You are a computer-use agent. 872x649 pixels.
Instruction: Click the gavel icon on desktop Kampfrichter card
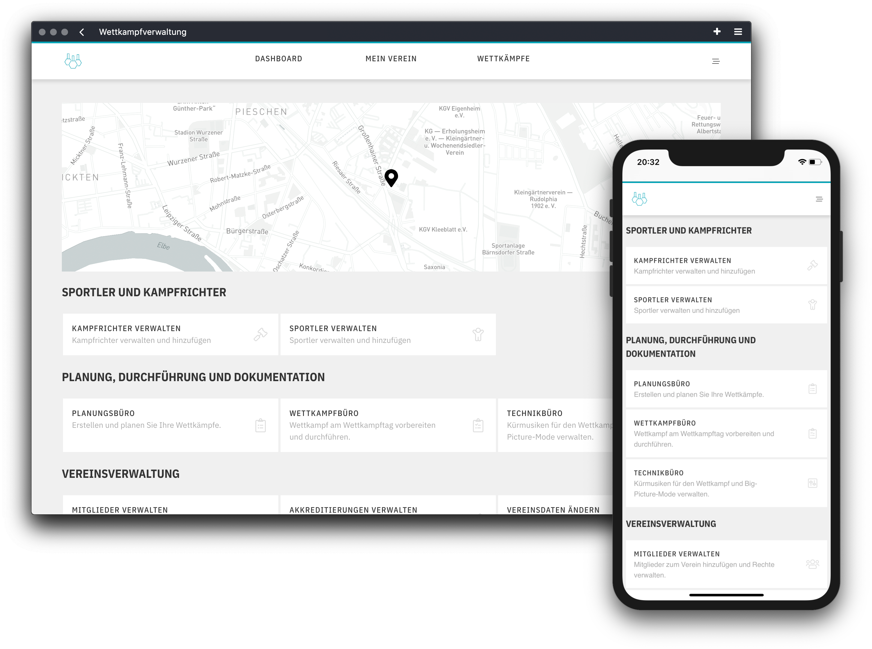[x=260, y=335]
